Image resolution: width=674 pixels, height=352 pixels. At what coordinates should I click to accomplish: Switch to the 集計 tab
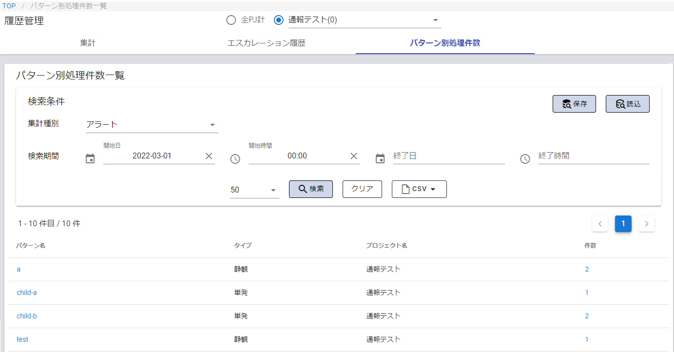88,43
